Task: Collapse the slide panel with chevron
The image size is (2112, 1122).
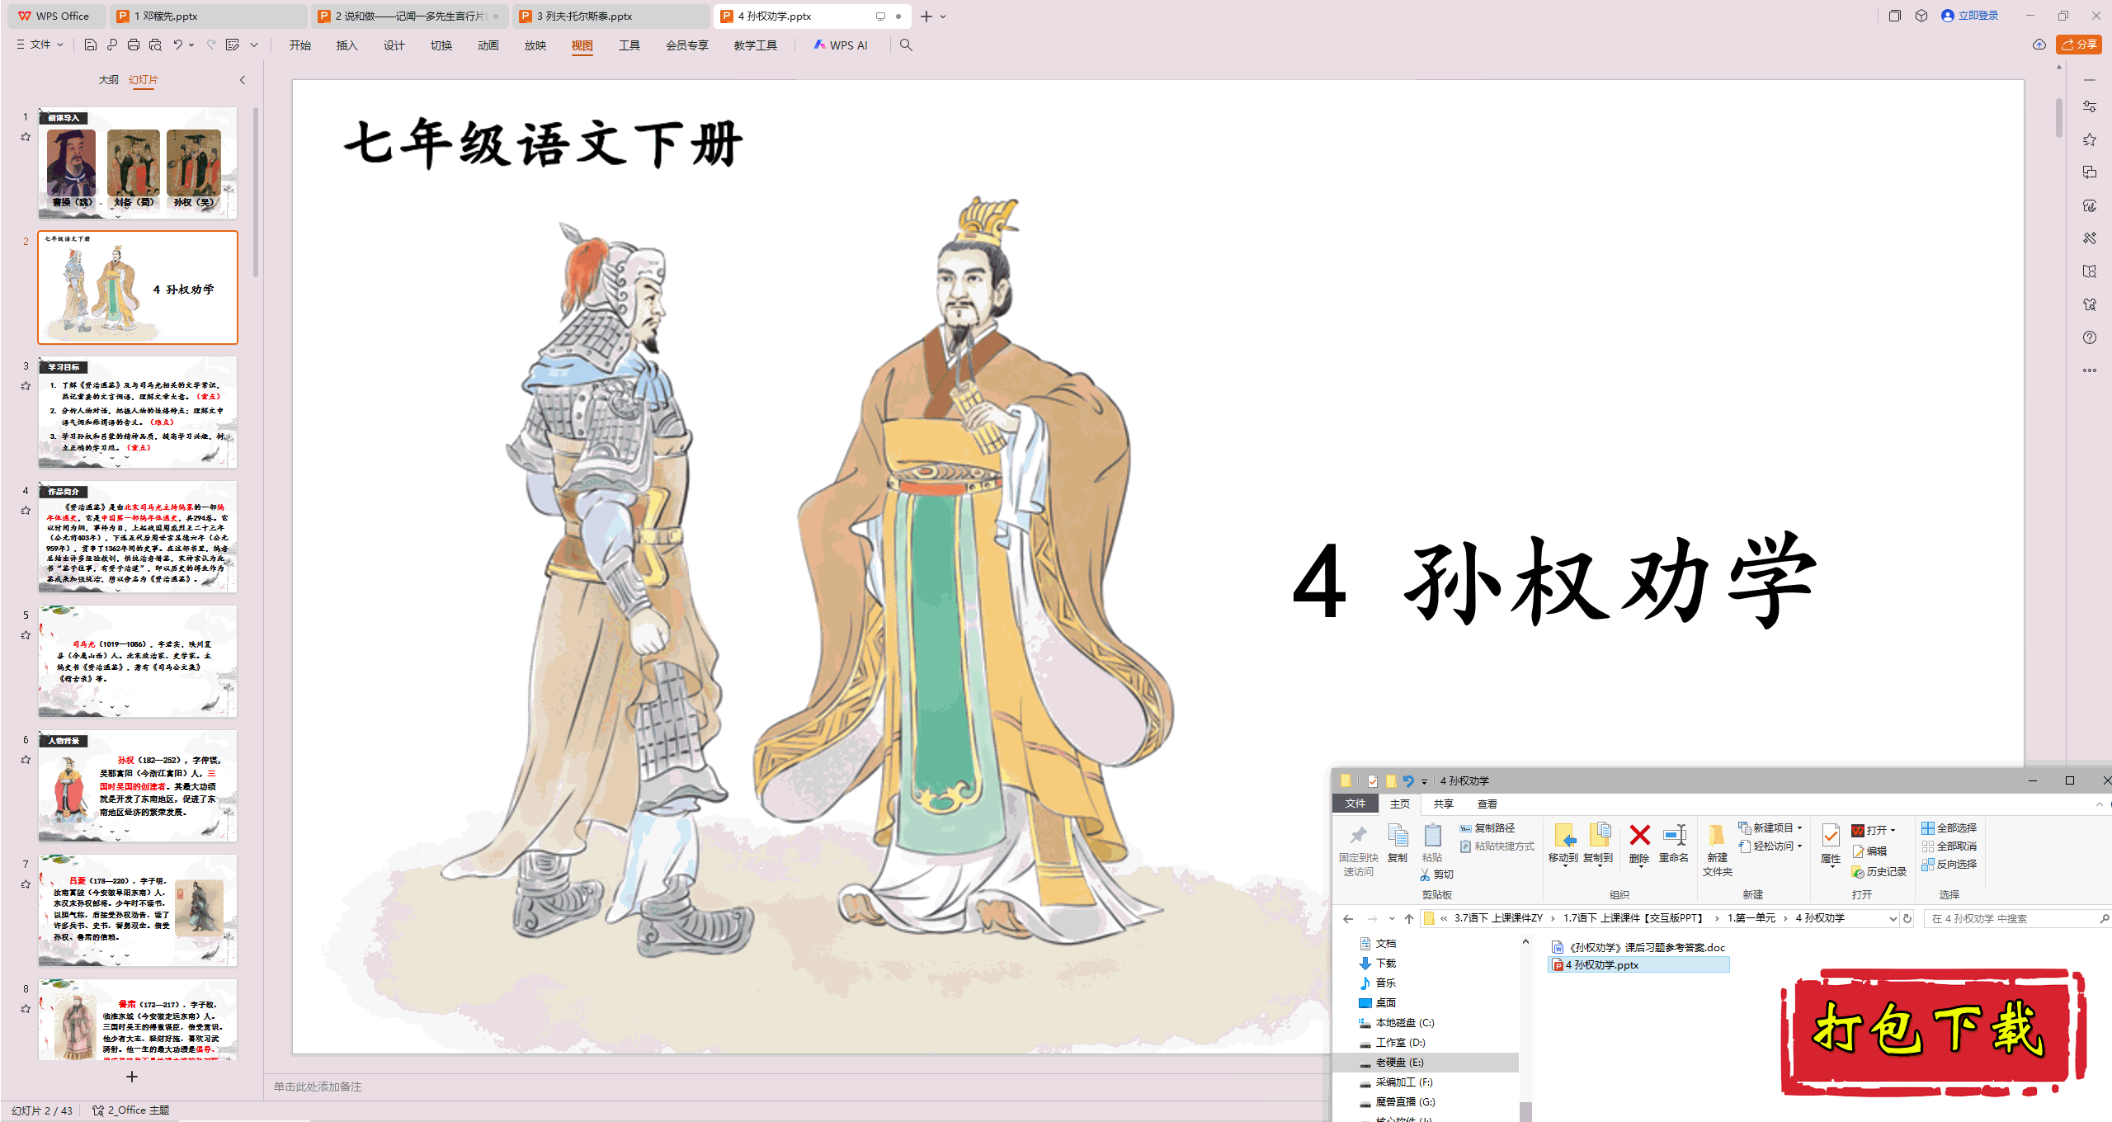Action: click(x=243, y=80)
